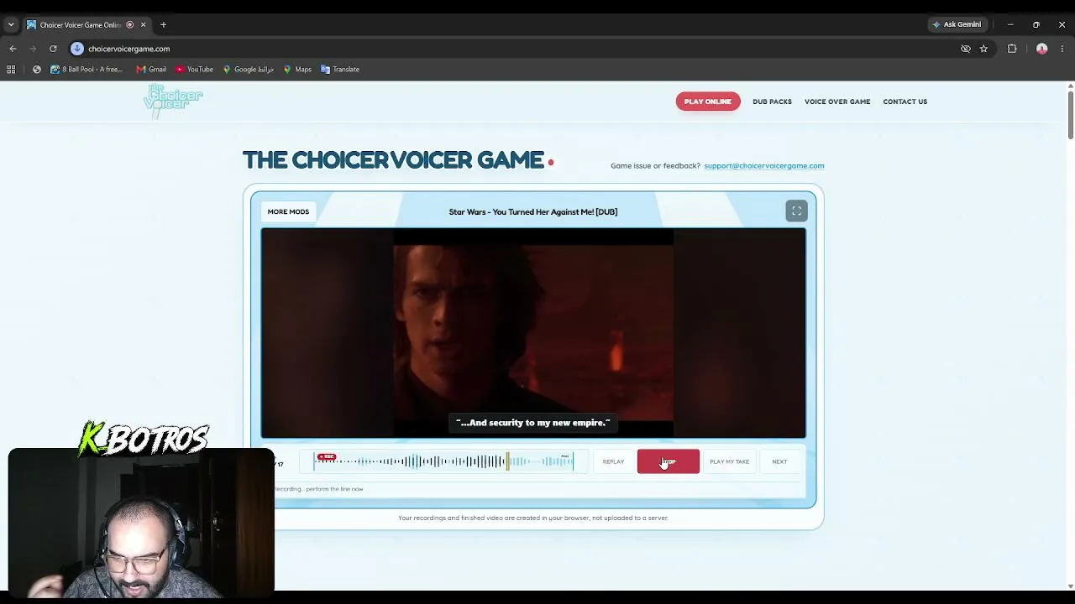This screenshot has width=1075, height=604.
Task: Close the Choicer Voicer Game browser tab
Action: 143,25
